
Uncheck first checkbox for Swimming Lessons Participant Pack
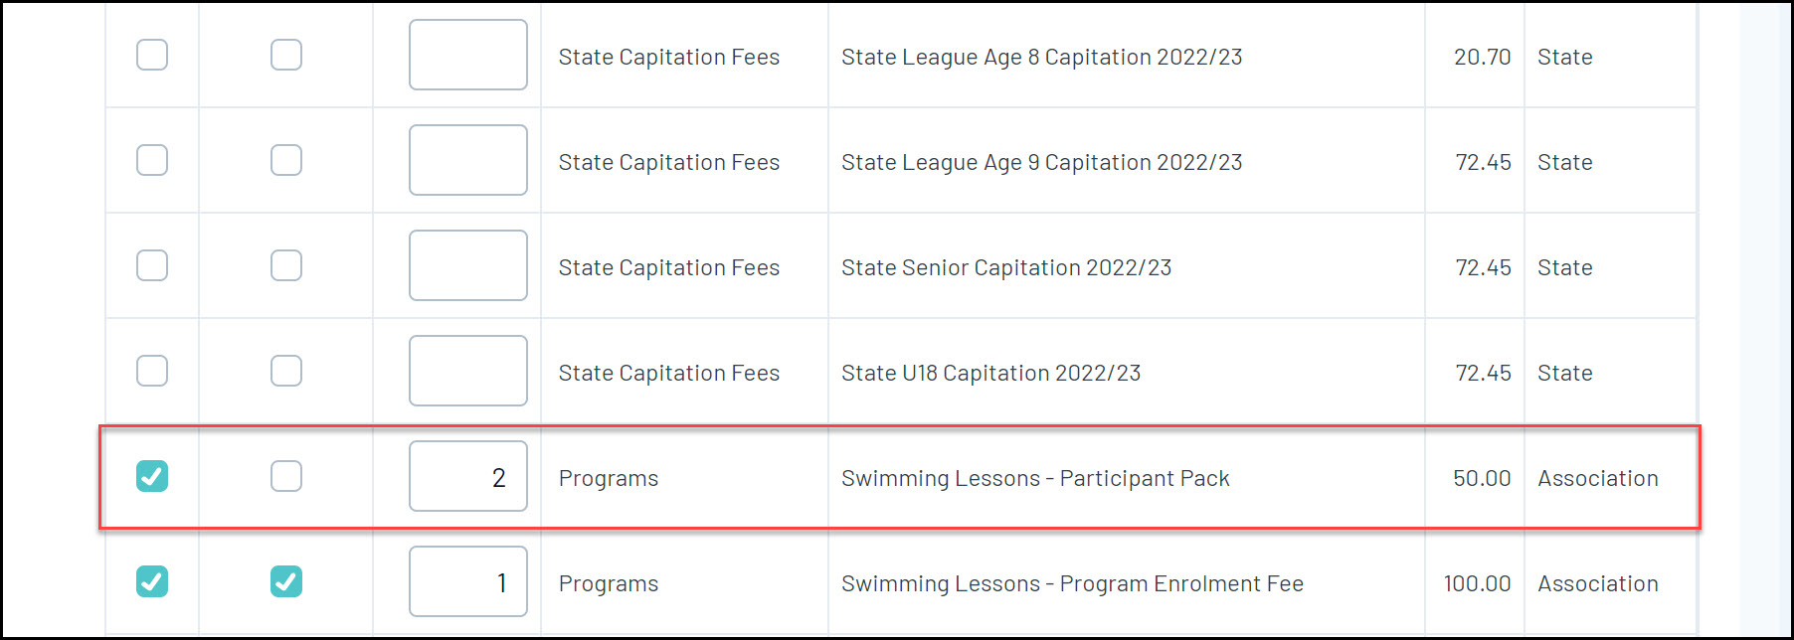pos(152,476)
